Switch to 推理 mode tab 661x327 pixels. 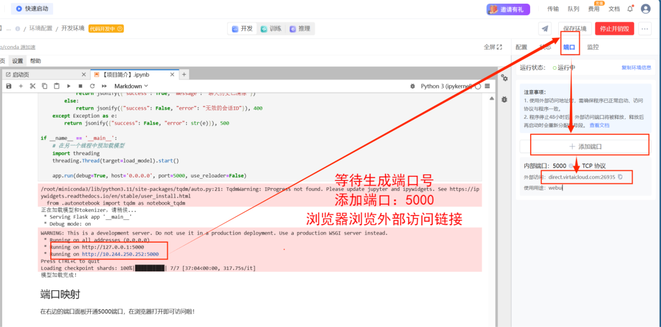point(300,29)
